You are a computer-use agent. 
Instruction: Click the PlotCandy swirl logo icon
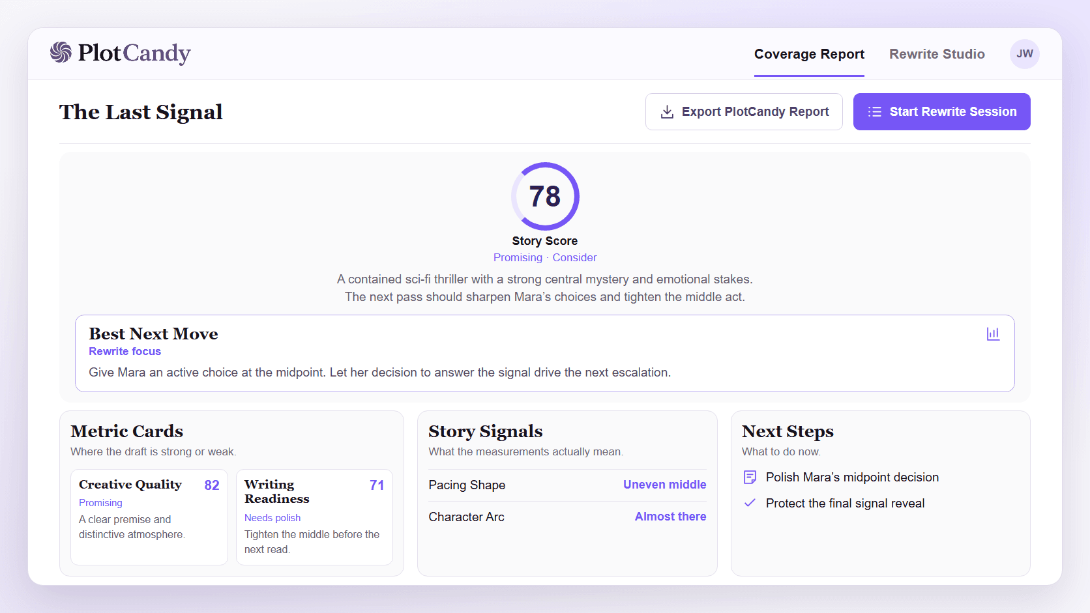[61, 53]
